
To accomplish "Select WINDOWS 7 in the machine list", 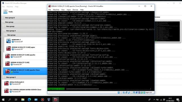I will tap(26, 41).
